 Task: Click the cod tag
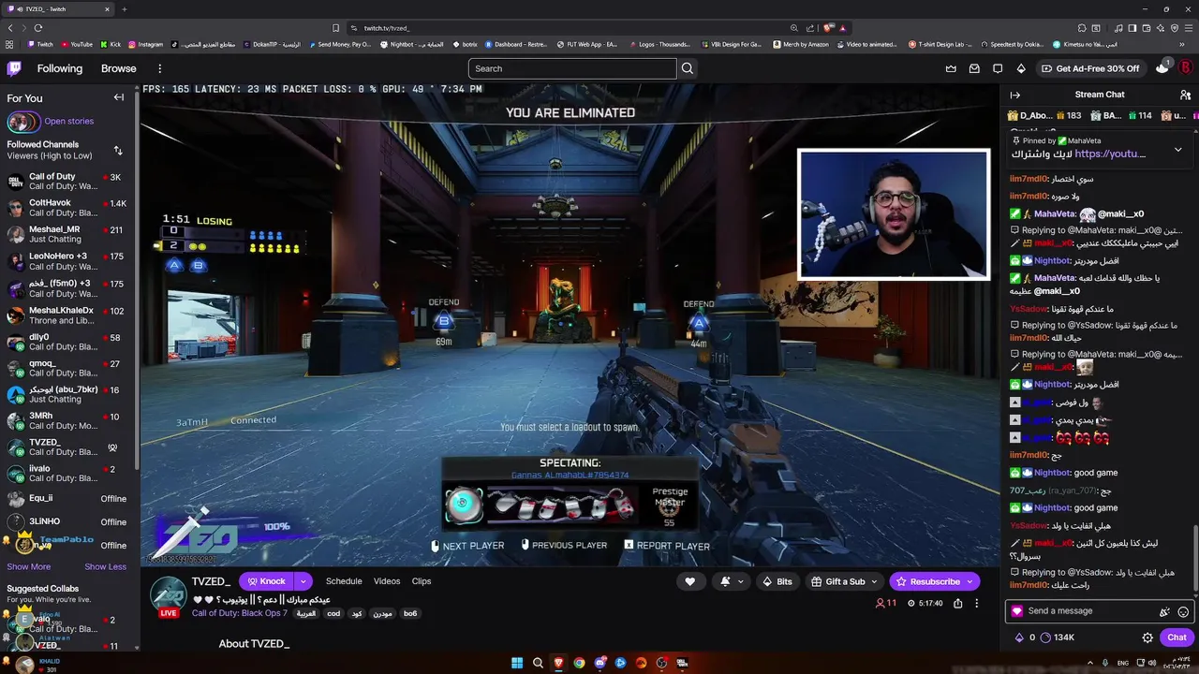pyautogui.click(x=333, y=614)
